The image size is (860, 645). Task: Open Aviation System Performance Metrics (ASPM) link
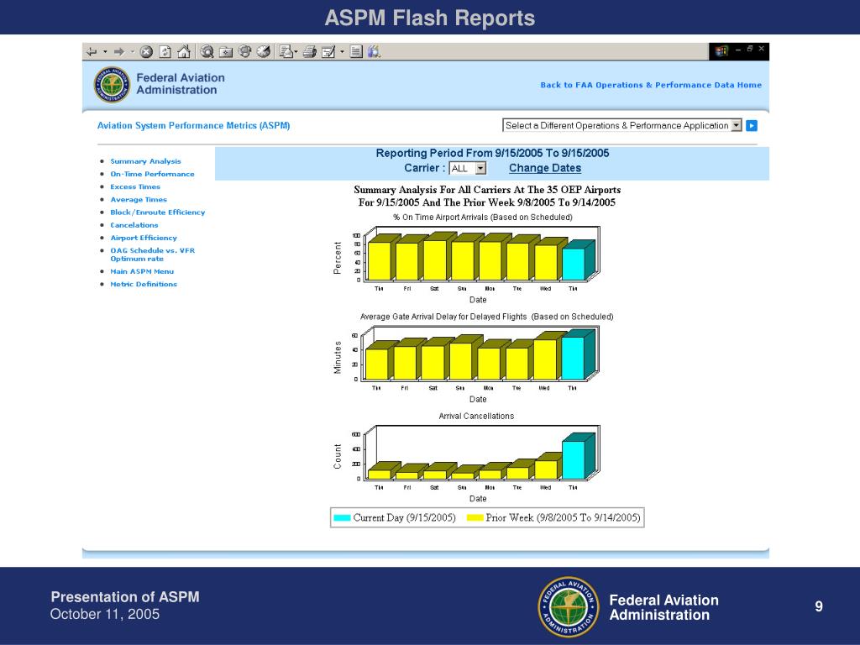pyautogui.click(x=194, y=126)
